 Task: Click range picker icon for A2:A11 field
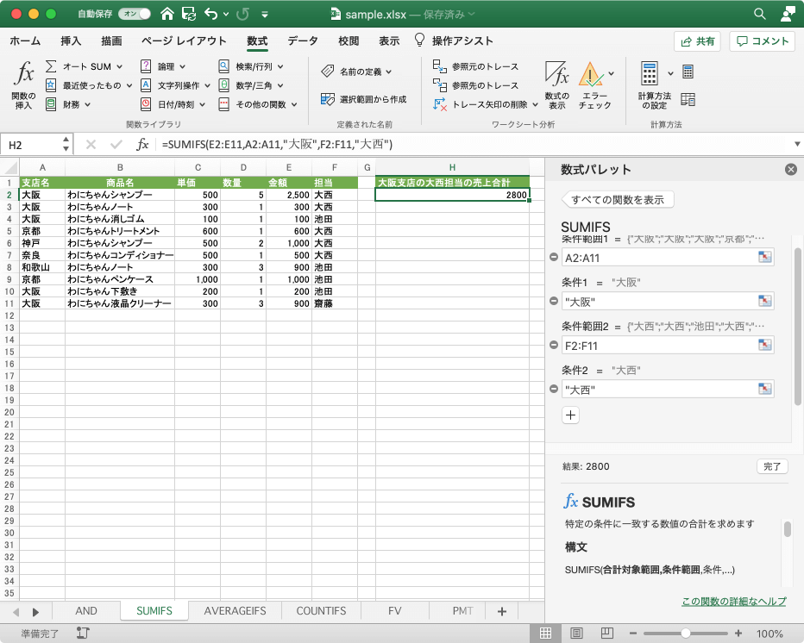pyautogui.click(x=764, y=257)
